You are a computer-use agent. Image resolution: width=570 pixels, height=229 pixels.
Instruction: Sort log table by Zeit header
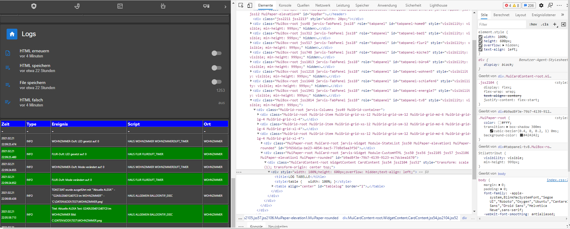click(13, 124)
